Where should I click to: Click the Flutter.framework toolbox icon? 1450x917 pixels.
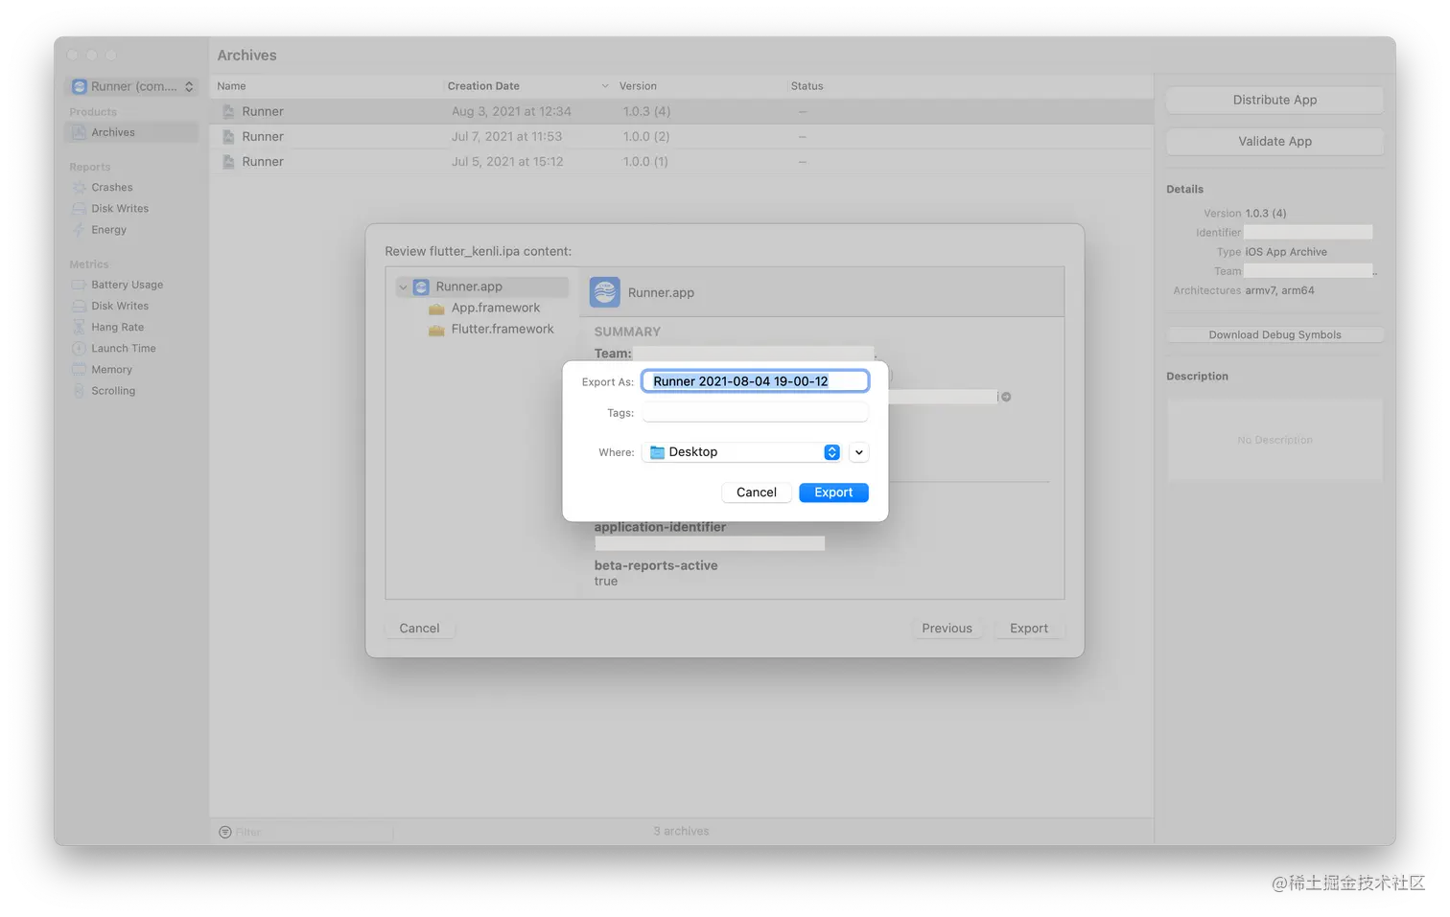436,330
